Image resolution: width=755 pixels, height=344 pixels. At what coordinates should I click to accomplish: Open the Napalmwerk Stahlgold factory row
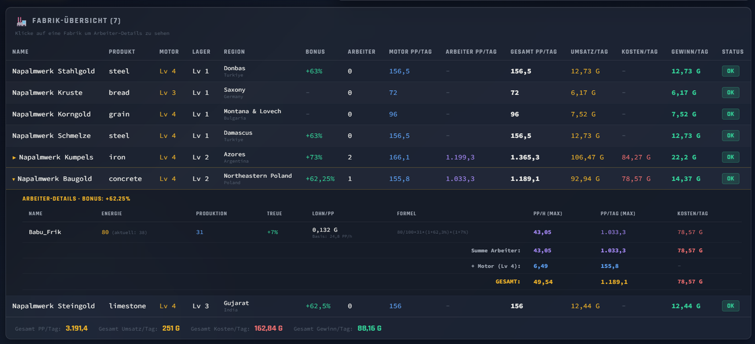[377, 71]
